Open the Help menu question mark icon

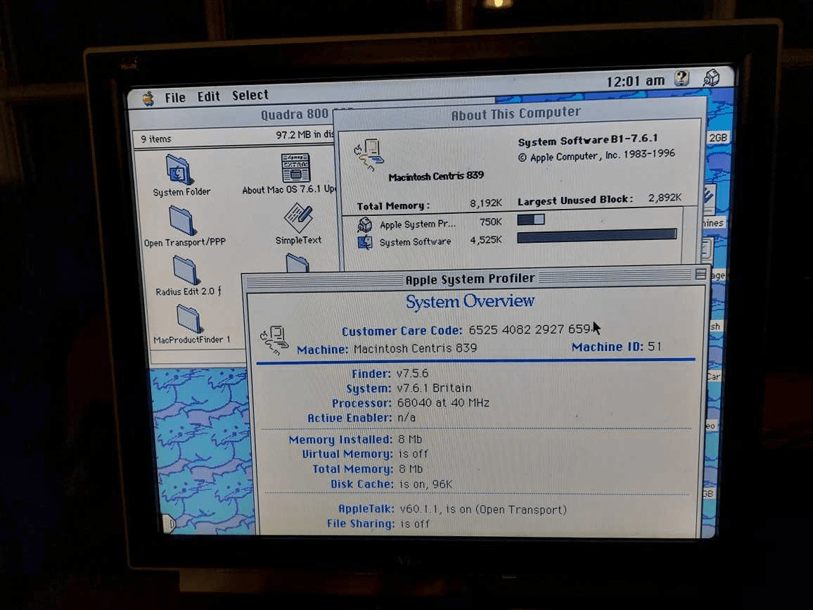[681, 79]
